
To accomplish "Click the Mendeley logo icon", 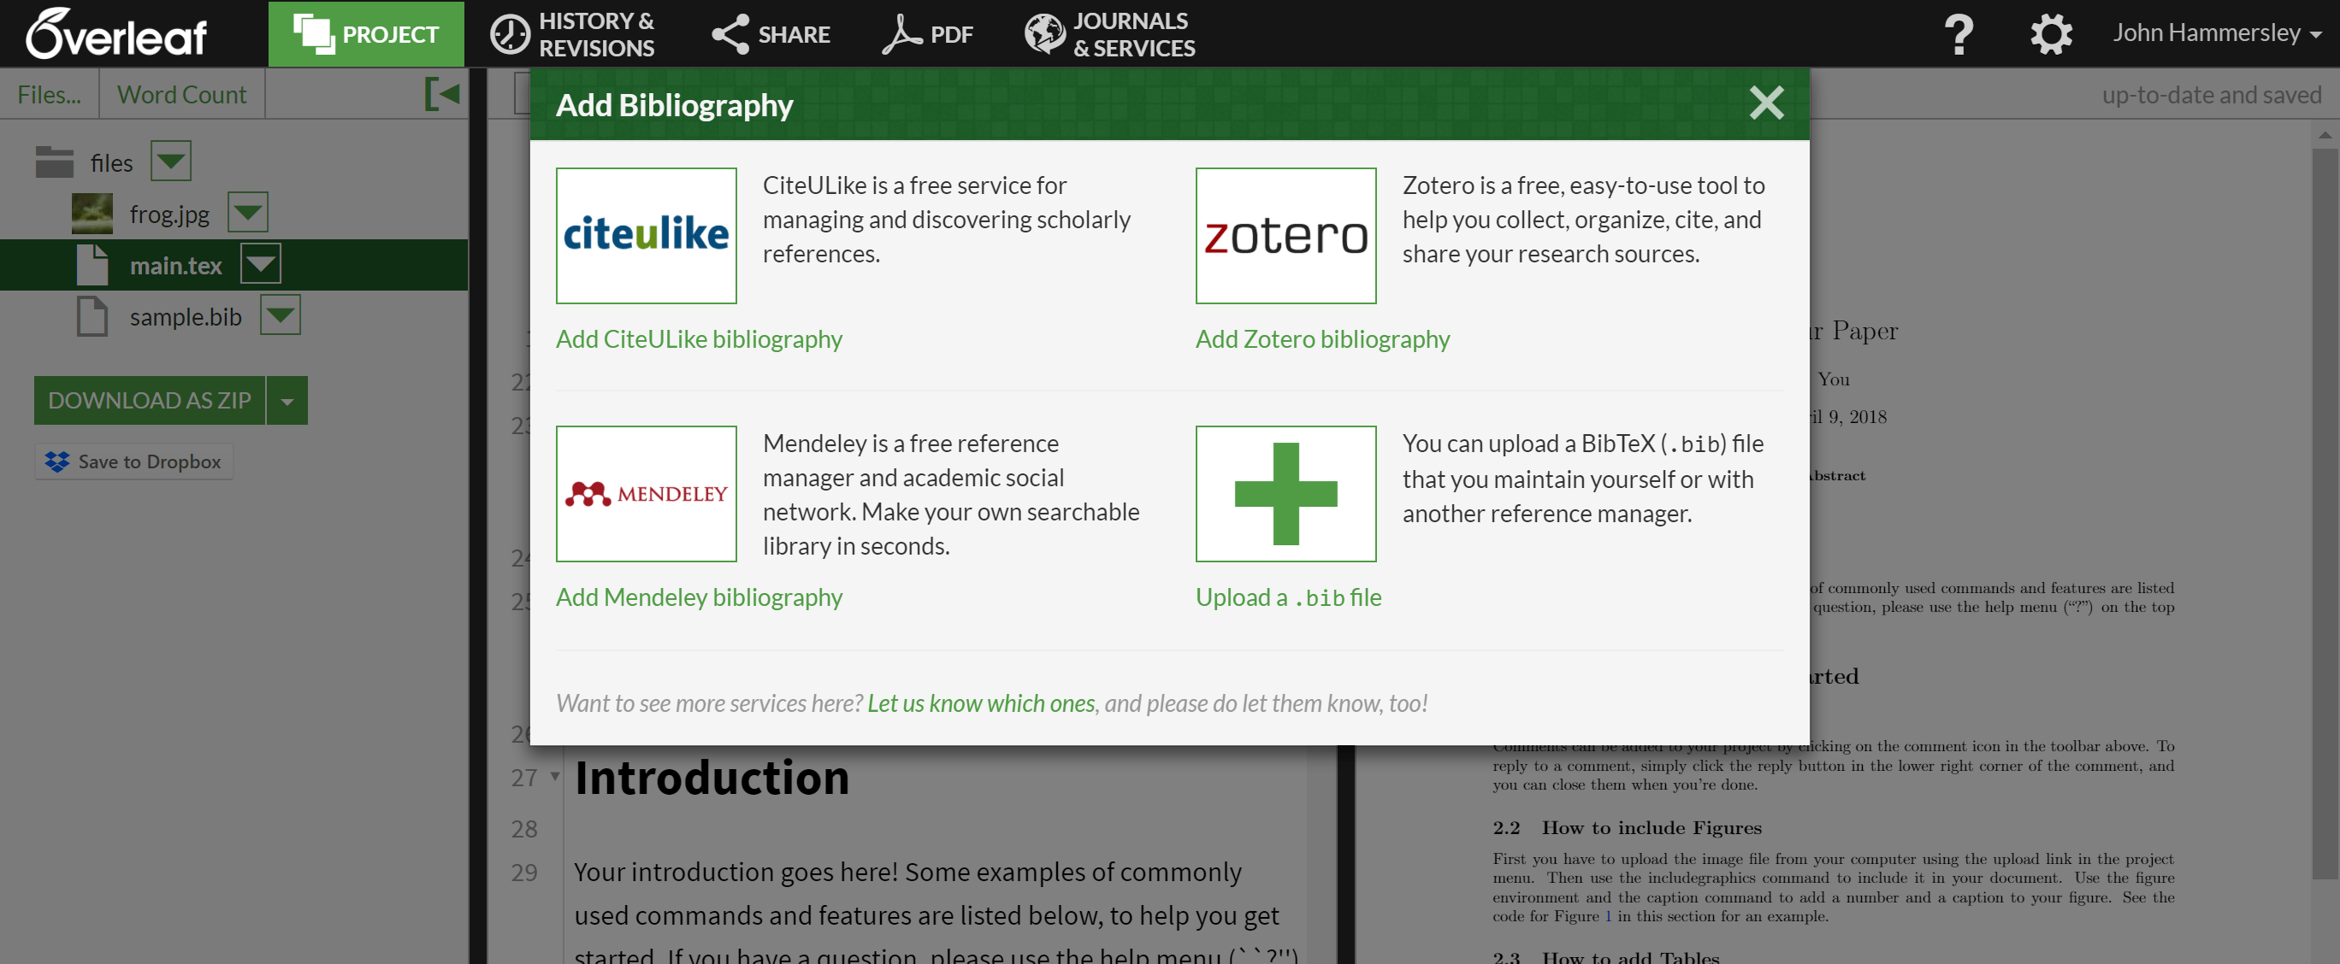I will 646,493.
